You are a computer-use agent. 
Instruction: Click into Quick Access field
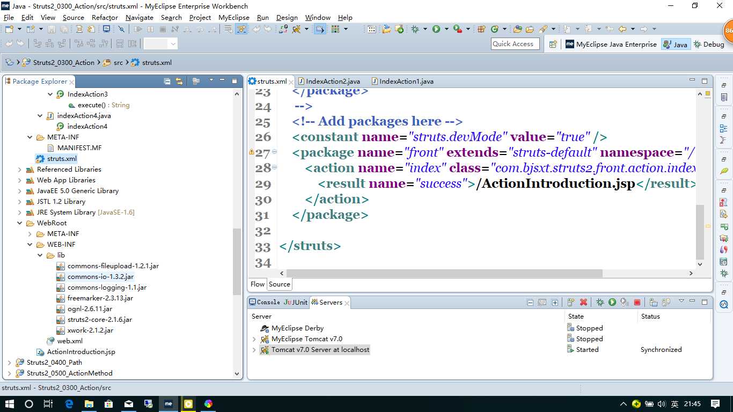coord(515,44)
